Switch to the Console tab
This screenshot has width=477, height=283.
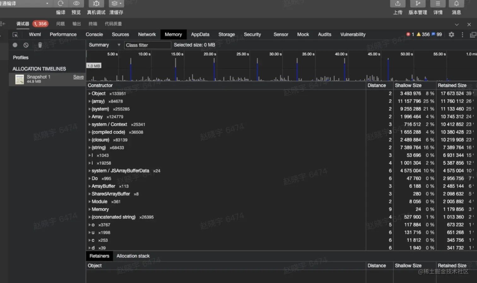(94, 34)
